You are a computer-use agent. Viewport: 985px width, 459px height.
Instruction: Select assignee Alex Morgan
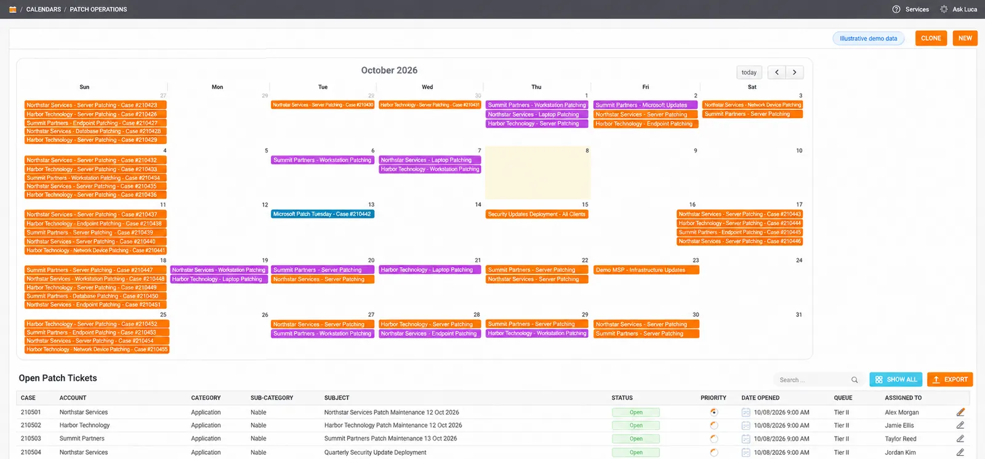click(x=902, y=412)
